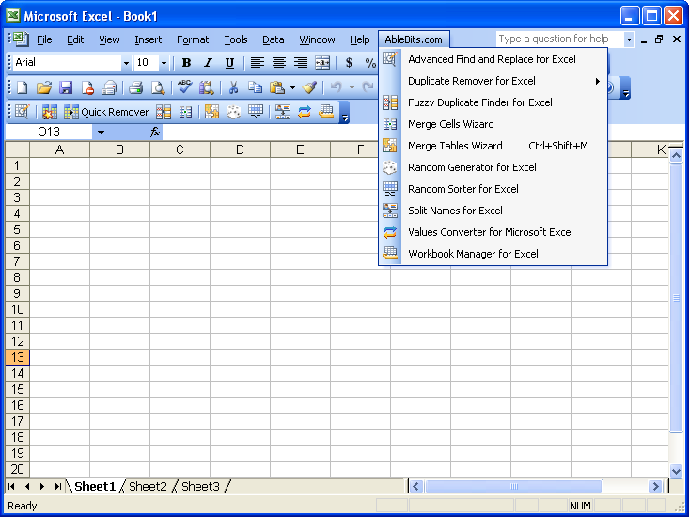This screenshot has width=689, height=517.
Task: Switch to Sheet2 tab
Action: coord(148,487)
